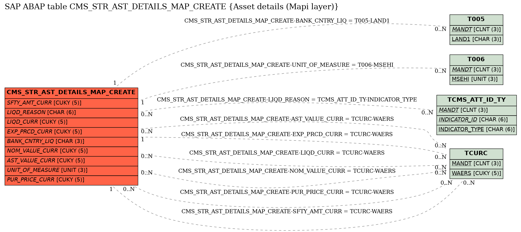Open the TCURC table header

[476, 154]
